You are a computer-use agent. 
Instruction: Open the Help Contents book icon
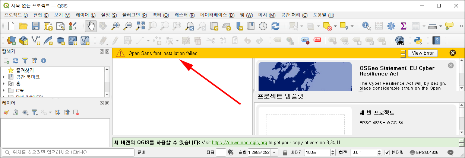coord(436,40)
